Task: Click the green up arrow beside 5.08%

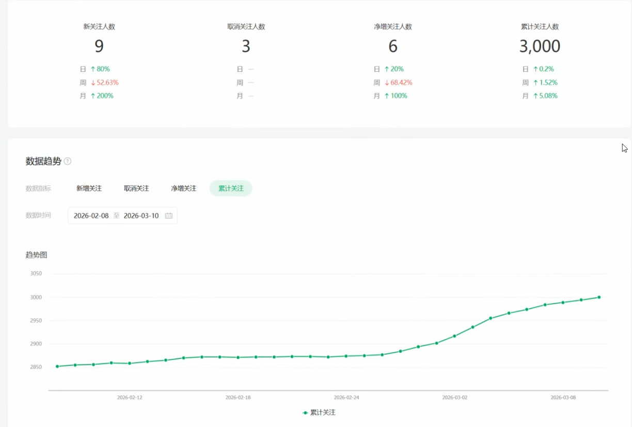Action: tap(535, 96)
